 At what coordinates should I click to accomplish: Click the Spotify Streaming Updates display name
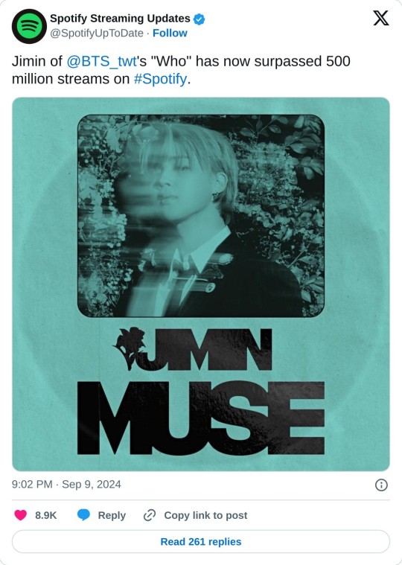pyautogui.click(x=120, y=19)
